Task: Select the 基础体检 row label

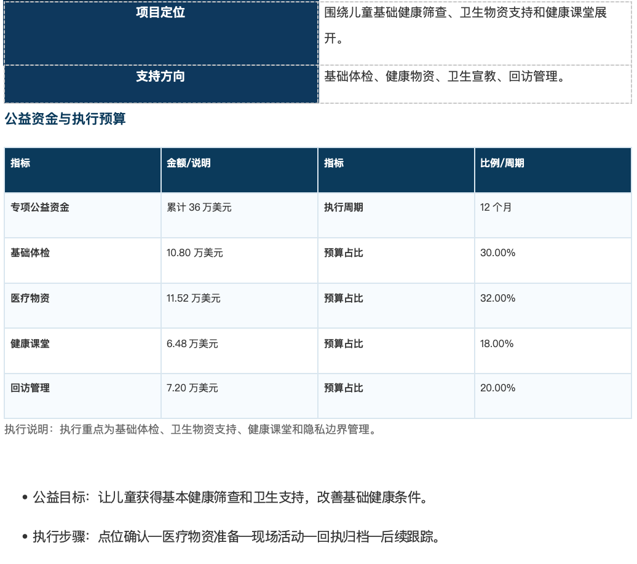Action: point(82,260)
